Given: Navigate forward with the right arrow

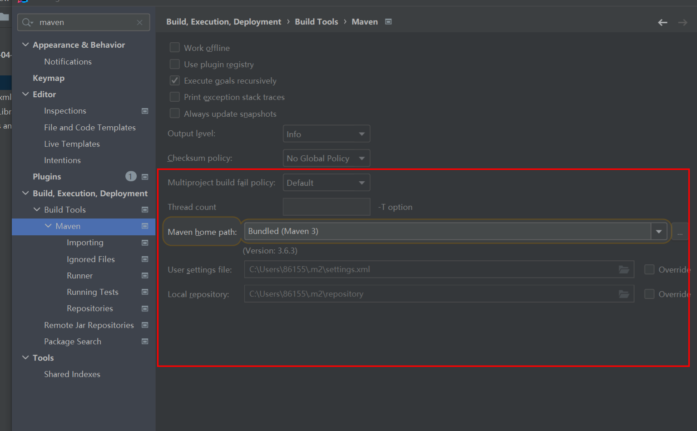Looking at the screenshot, I should tap(682, 22).
